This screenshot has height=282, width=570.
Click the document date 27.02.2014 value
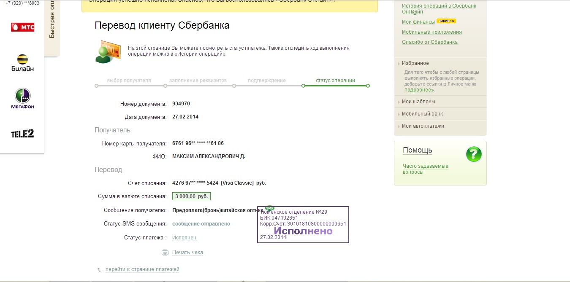(x=185, y=117)
